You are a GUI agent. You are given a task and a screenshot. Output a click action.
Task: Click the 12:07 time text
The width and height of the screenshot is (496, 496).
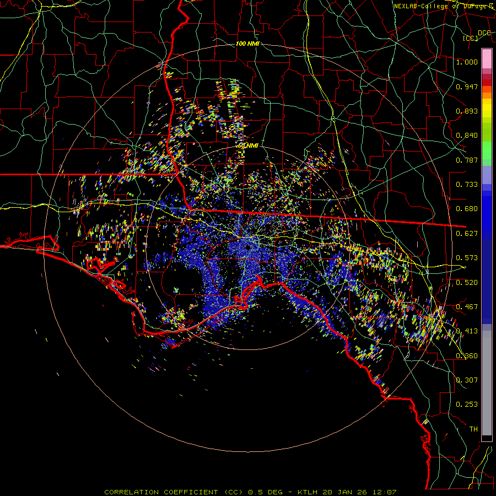point(385,492)
